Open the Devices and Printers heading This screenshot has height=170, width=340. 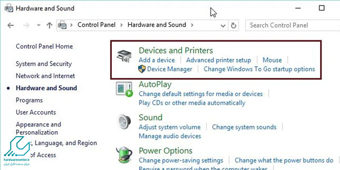[176, 51]
